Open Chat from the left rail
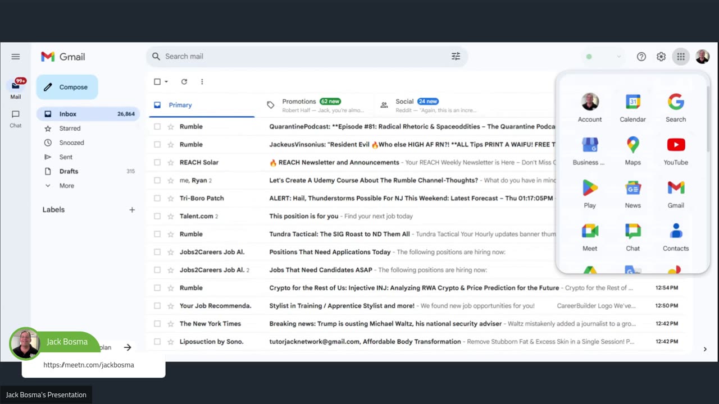 click(16, 118)
